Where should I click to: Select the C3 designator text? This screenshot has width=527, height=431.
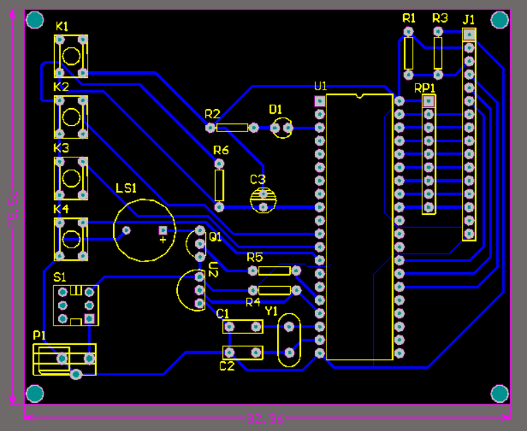coord(258,180)
